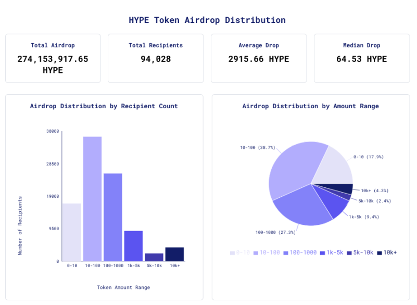417x305 pixels.
Task: Click the tallest bar for the 10-100 range
Action: click(x=93, y=198)
